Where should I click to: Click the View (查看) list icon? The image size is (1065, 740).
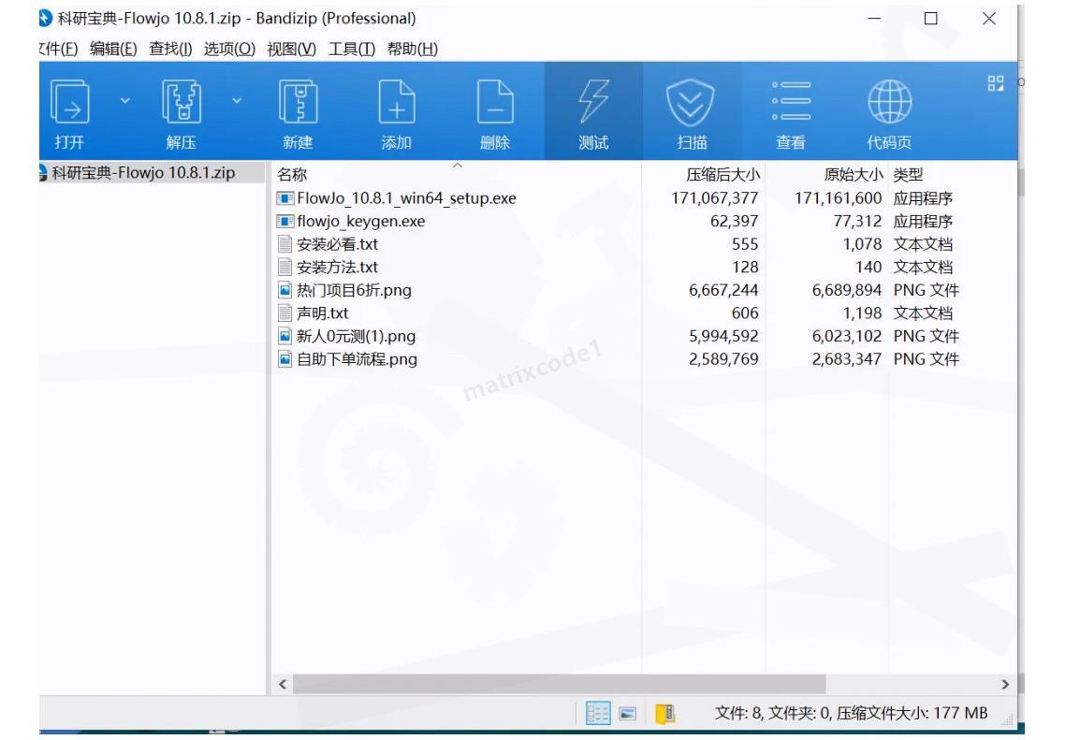click(791, 101)
